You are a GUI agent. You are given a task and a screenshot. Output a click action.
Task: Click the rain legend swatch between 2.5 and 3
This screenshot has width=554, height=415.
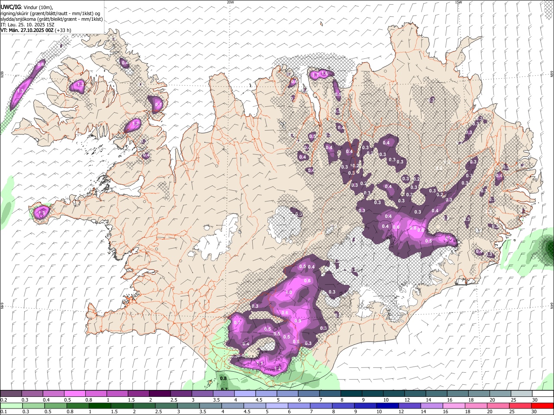(167, 405)
